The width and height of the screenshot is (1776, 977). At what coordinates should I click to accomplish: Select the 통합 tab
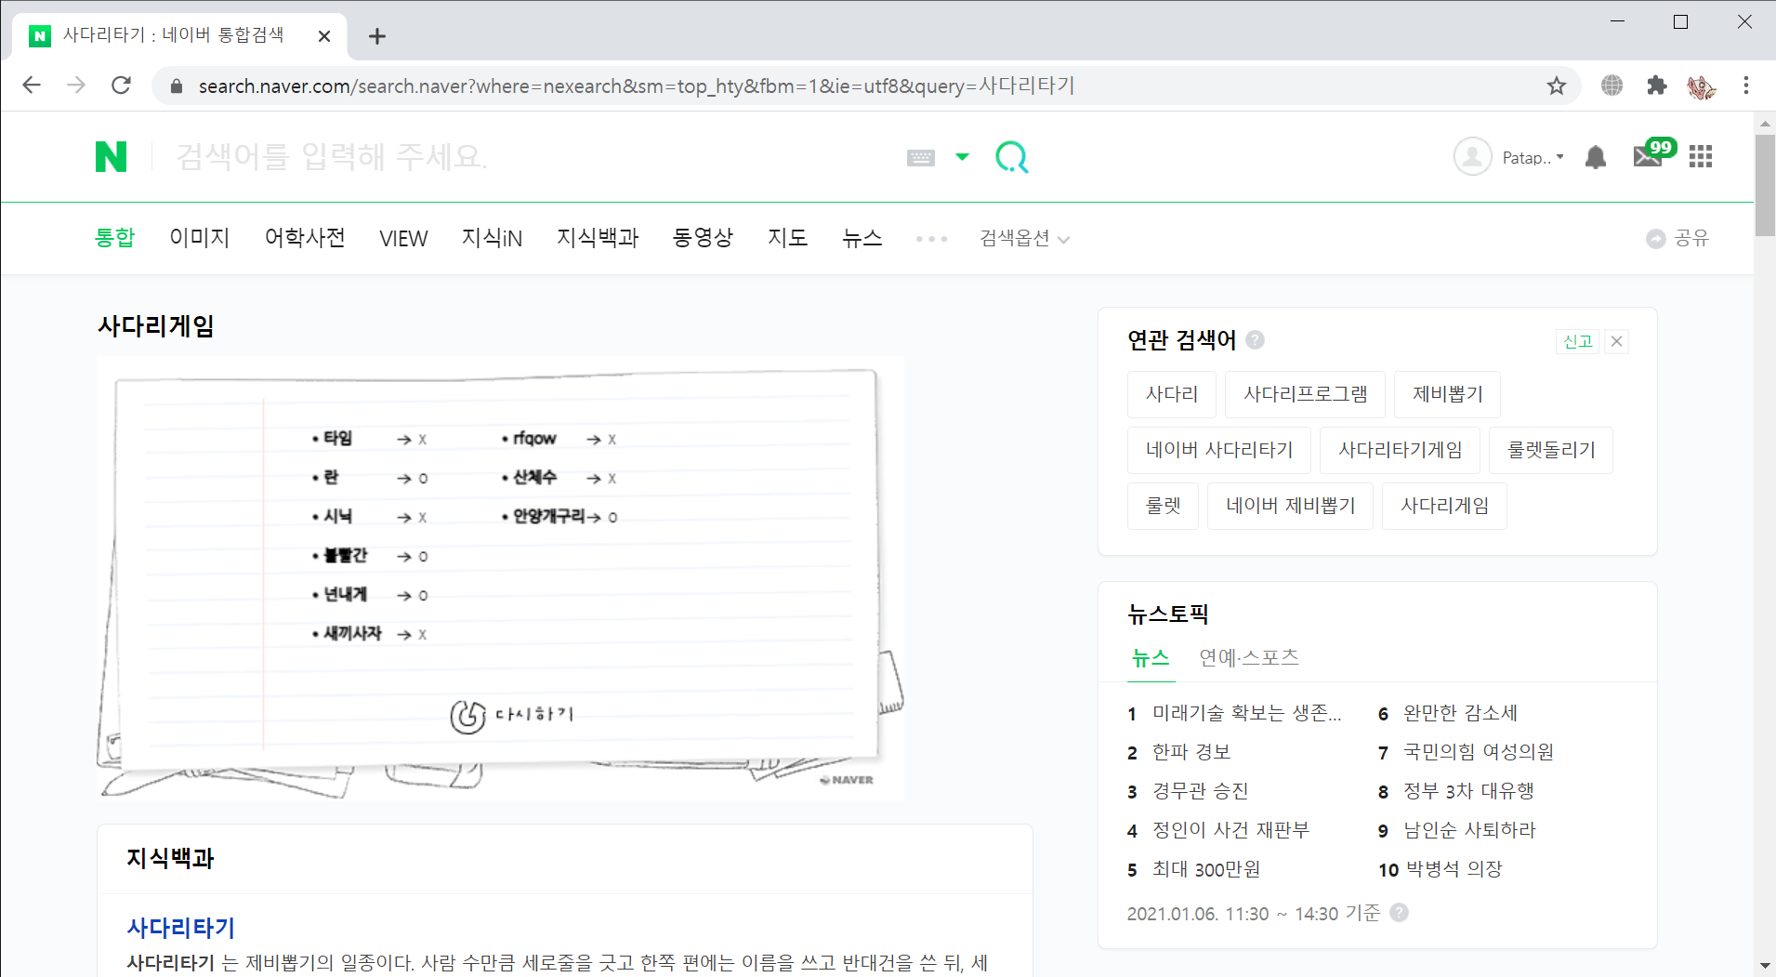pos(114,238)
